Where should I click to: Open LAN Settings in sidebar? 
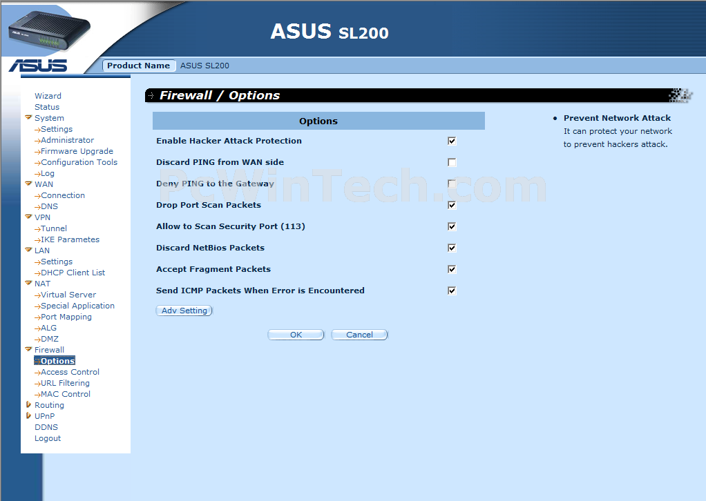57,262
